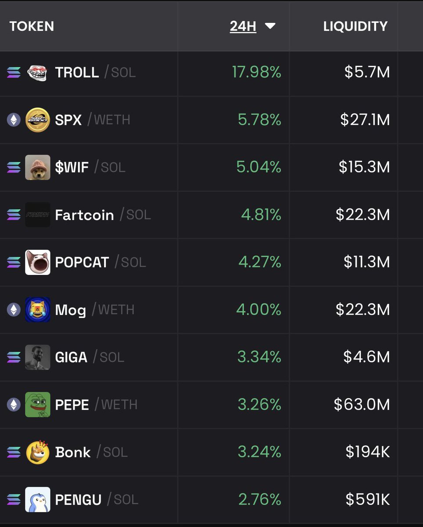
Task: Click the Fartcoin token logo
Action: click(x=38, y=215)
